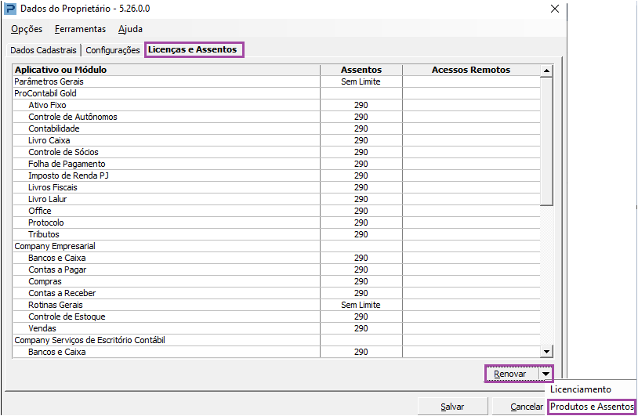This screenshot has height=416, width=638.
Task: Select the Office module row
Action: click(276, 211)
